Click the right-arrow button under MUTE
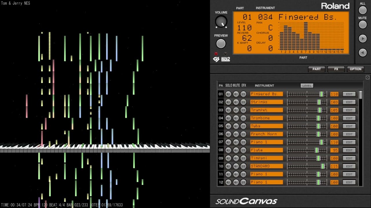371x208 pixels. (x=363, y=38)
